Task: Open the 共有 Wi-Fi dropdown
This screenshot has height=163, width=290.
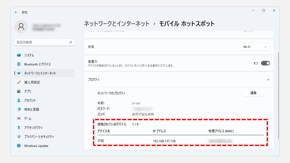Action: (255, 47)
